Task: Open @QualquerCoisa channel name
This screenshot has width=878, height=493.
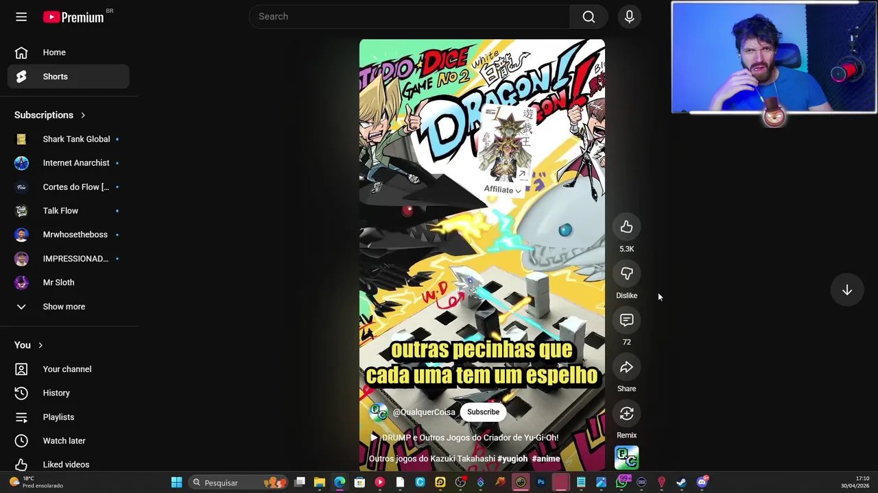Action: pyautogui.click(x=424, y=412)
